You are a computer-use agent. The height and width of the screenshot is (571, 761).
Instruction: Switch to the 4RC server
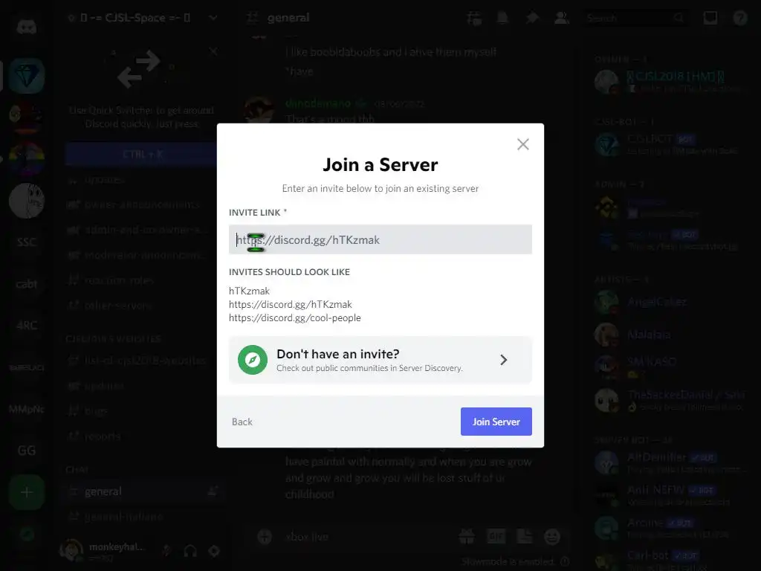click(x=27, y=326)
